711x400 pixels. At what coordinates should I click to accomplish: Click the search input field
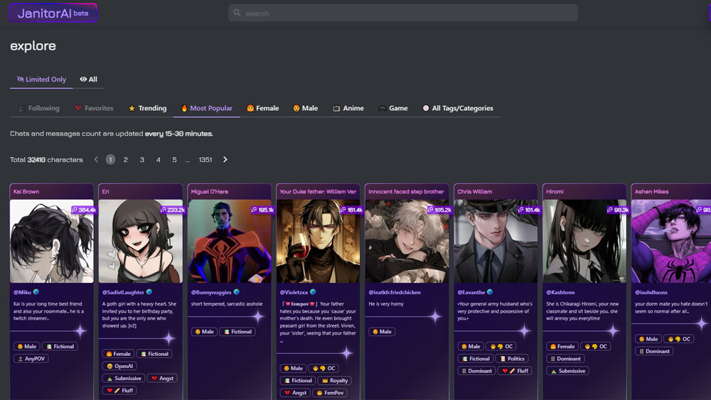402,13
